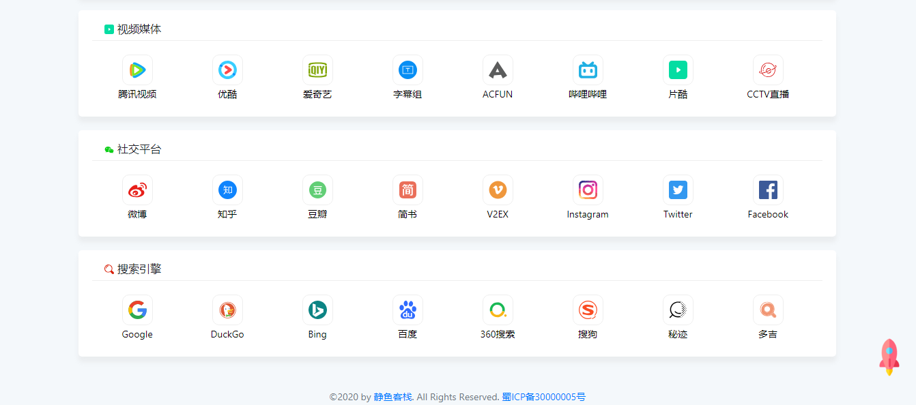This screenshot has width=916, height=405.
Task: Click the DuckGo text label
Action: tap(227, 334)
